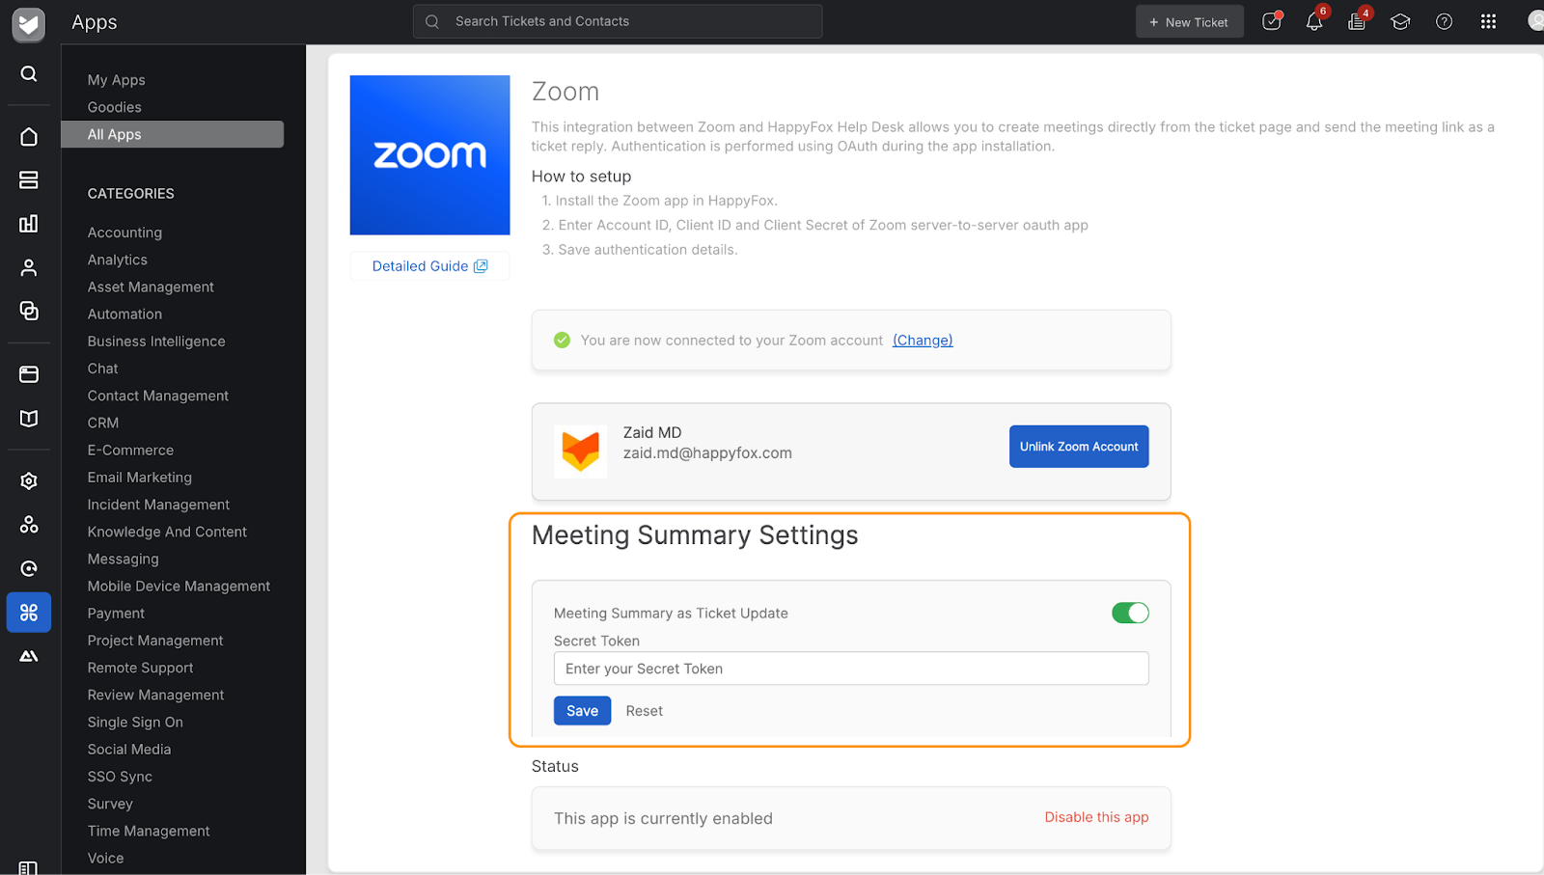1544x875 pixels.
Task: Select the Accounting category
Action: coord(124,232)
